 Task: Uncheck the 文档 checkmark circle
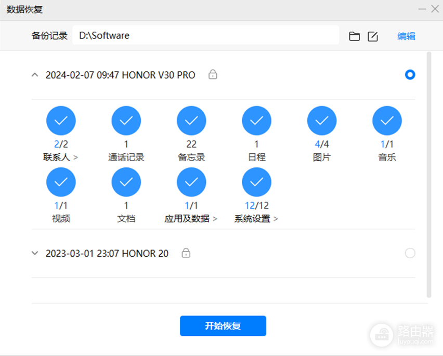pos(126,182)
